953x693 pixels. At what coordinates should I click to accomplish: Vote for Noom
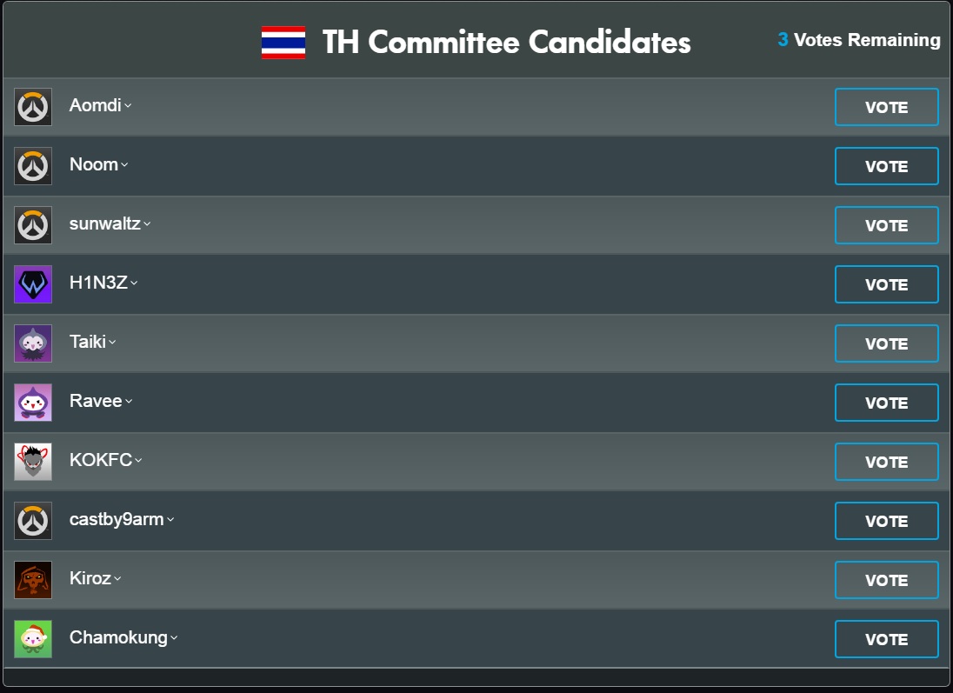(887, 166)
